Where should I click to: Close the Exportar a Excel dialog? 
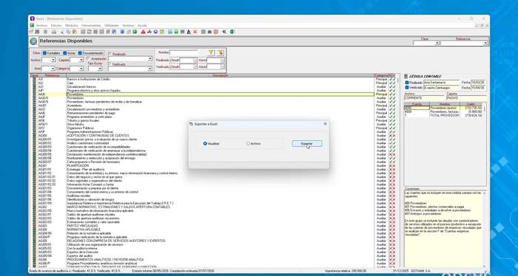click(325, 124)
